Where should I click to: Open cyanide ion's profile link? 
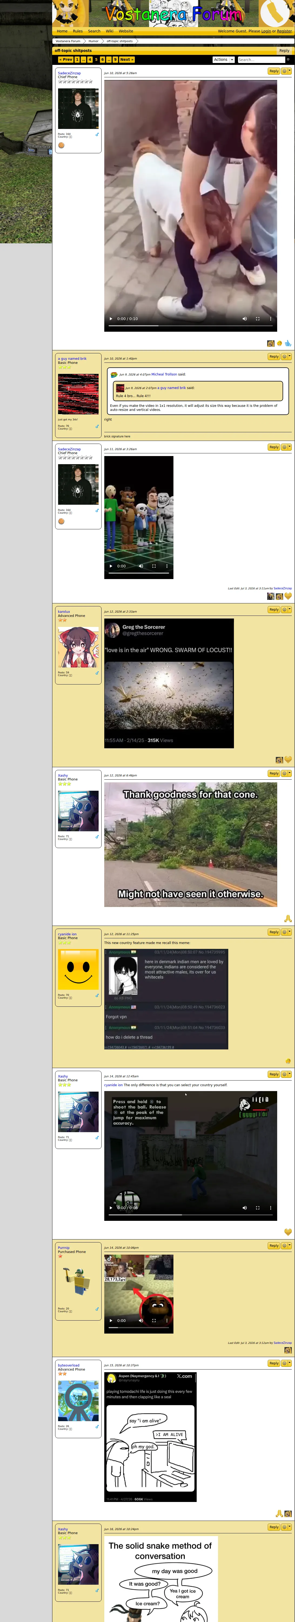click(67, 935)
